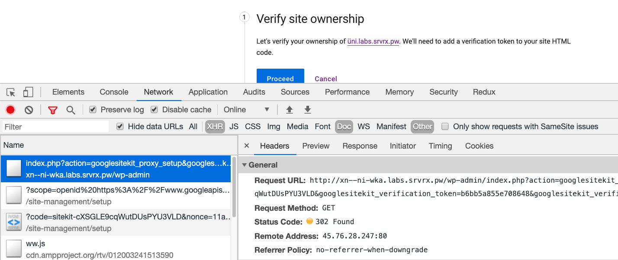Select the Initiator detail tab
The height and width of the screenshot is (260, 618).
tap(403, 146)
